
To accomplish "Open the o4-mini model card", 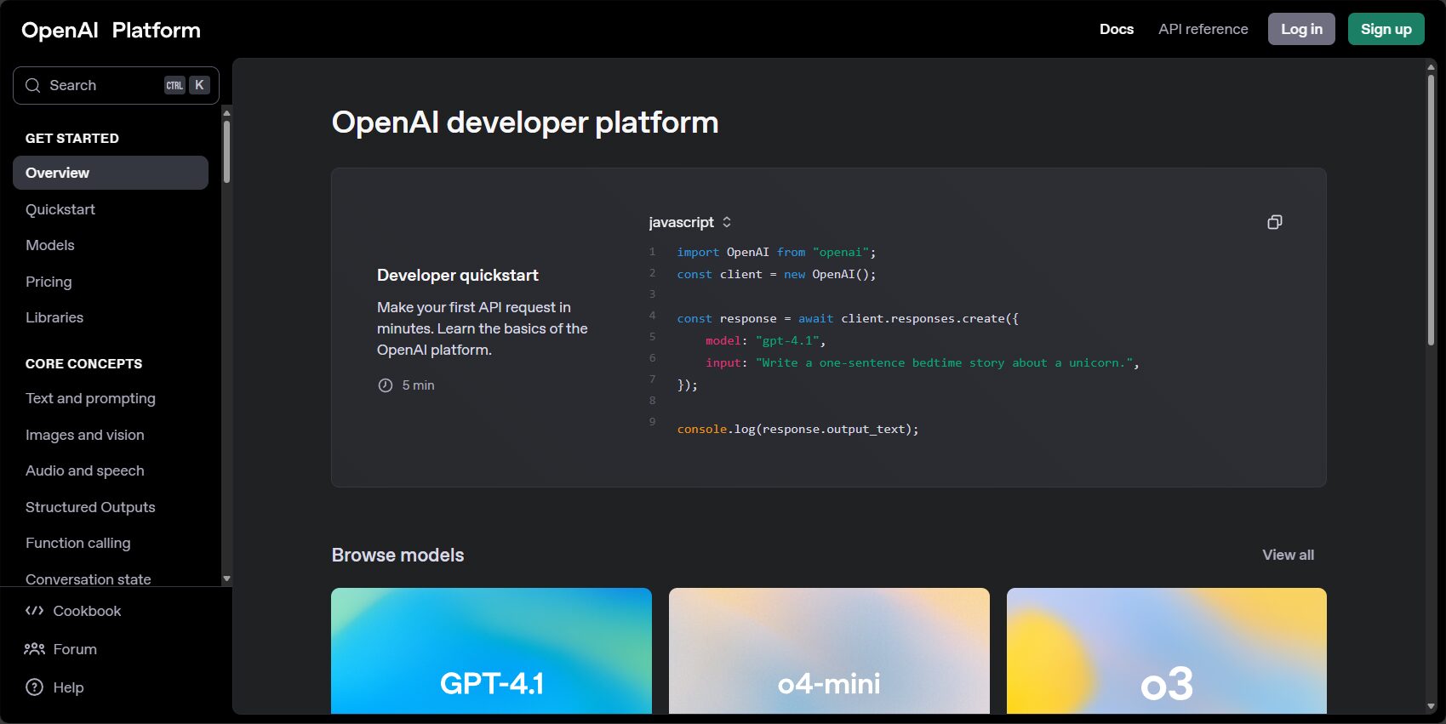I will (x=829, y=651).
